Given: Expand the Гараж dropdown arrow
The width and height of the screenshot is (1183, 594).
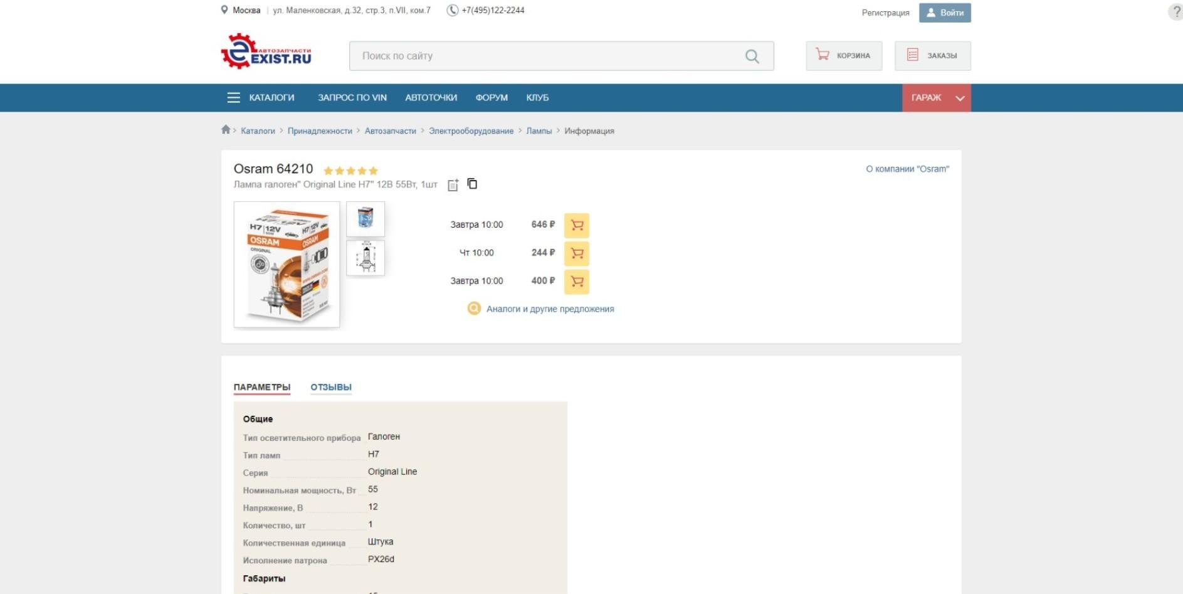Looking at the screenshot, I should coord(959,98).
